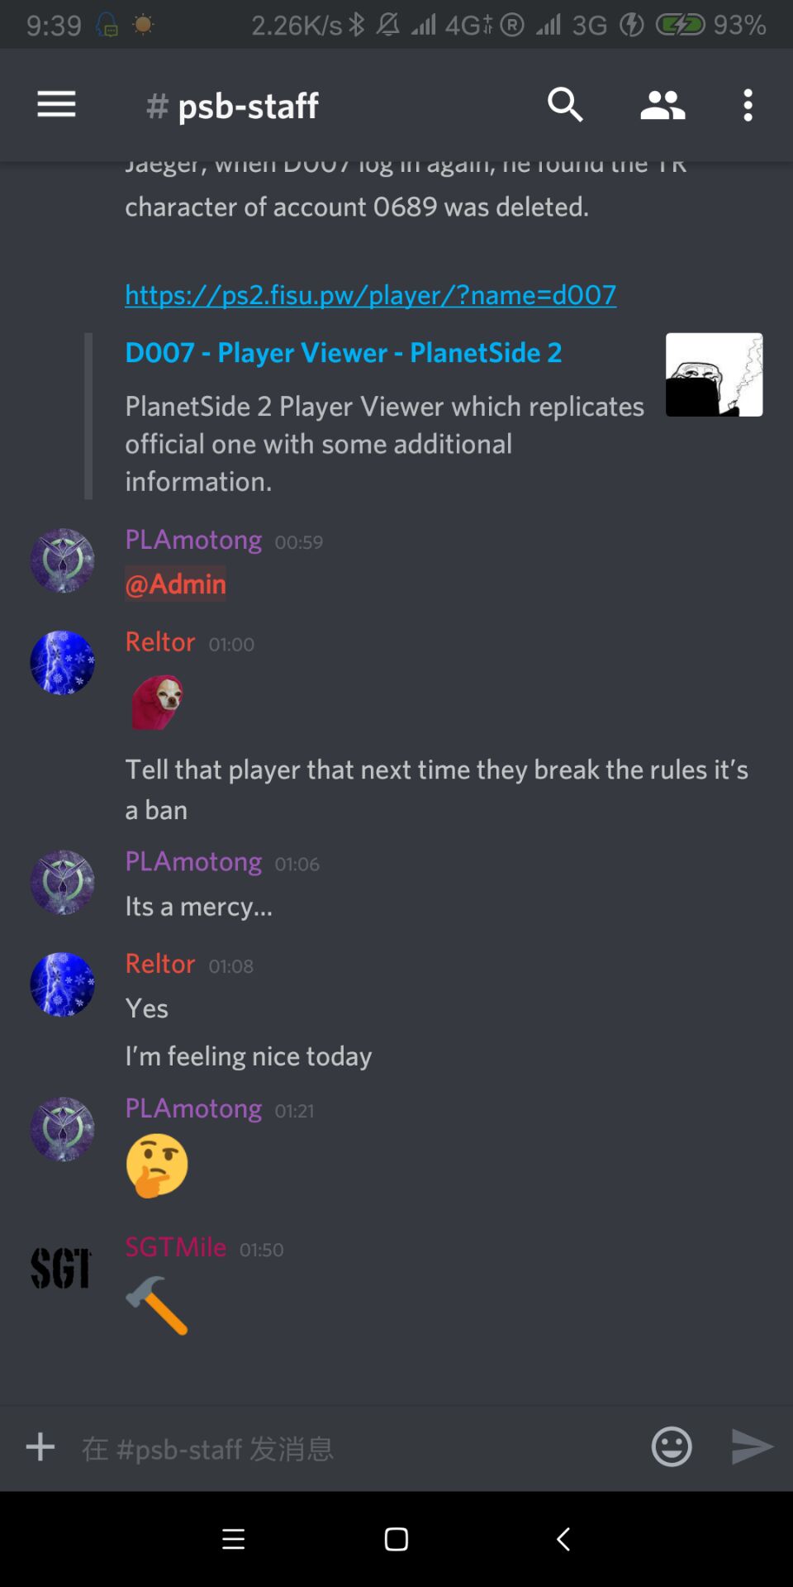Viewport: 793px width, 1587px height.
Task: Tap the Reltor username at 01:00
Action: click(160, 642)
